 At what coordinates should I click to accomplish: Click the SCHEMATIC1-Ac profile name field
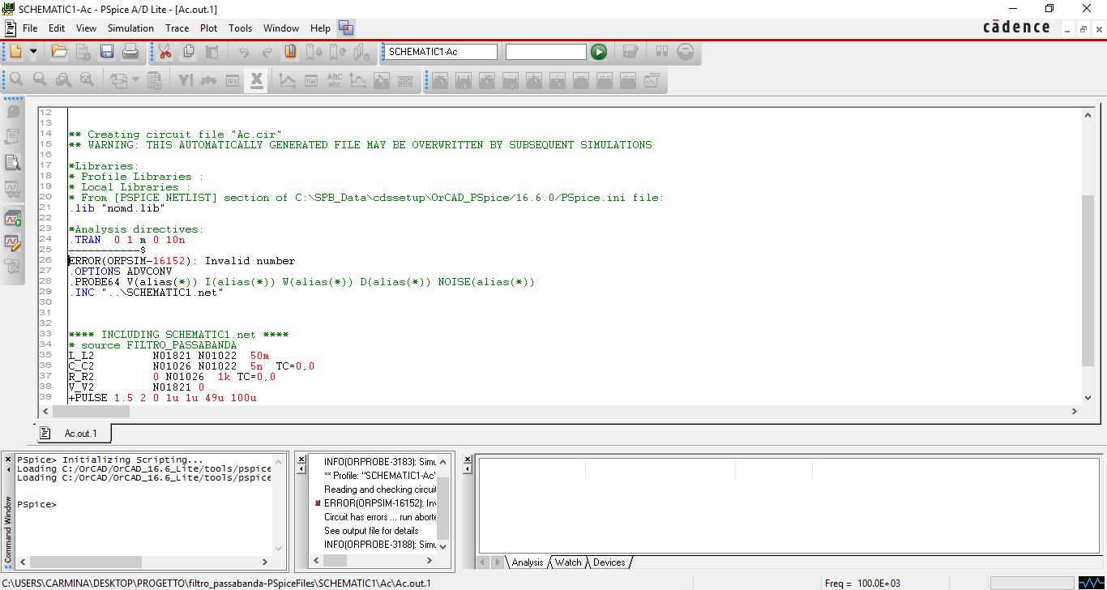tap(440, 52)
